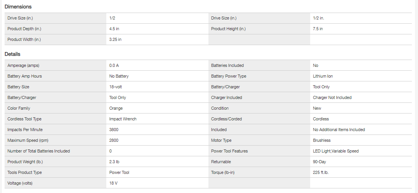
Task: Select the Charger Not Included value
Action: point(332,97)
